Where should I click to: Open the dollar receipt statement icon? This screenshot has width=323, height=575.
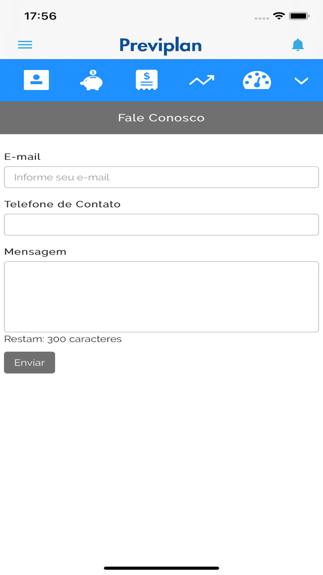click(x=147, y=80)
